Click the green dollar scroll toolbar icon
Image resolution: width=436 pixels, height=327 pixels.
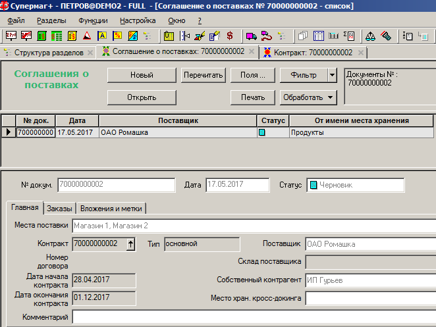[41, 36]
